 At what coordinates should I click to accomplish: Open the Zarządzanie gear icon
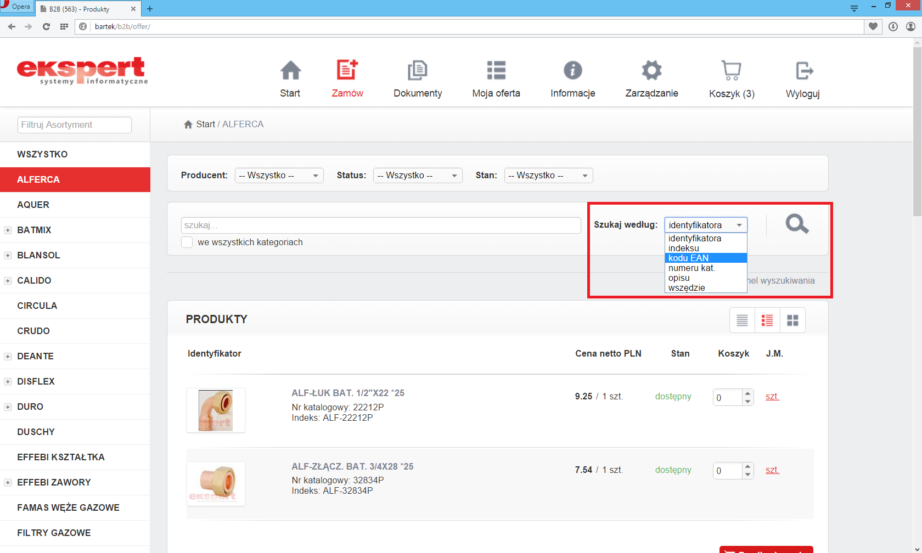651,70
